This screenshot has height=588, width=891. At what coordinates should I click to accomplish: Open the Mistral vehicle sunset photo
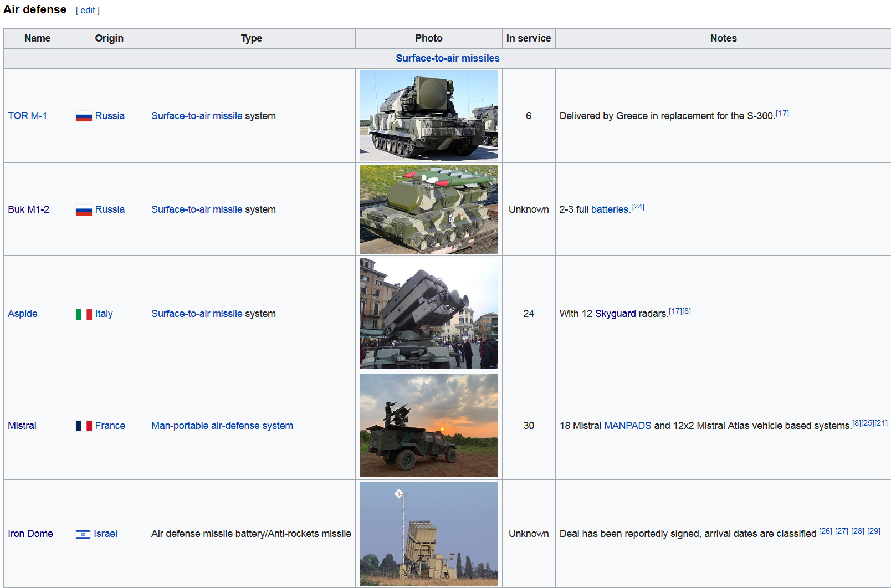tap(429, 425)
